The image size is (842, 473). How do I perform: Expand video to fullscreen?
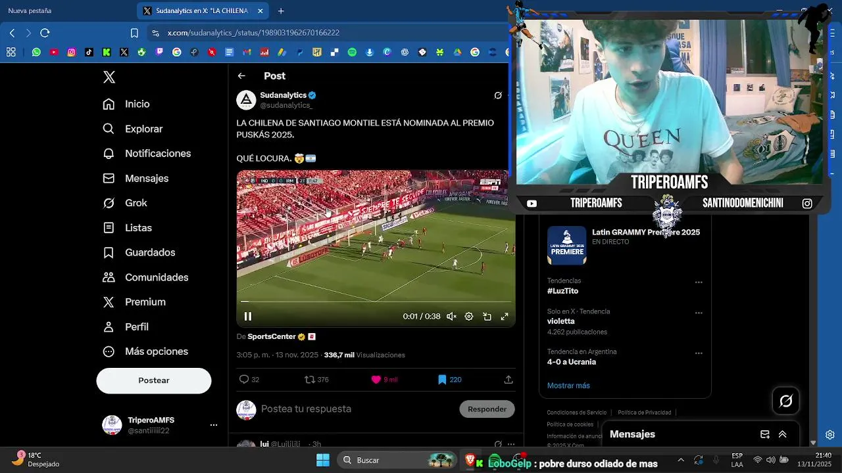tap(505, 317)
